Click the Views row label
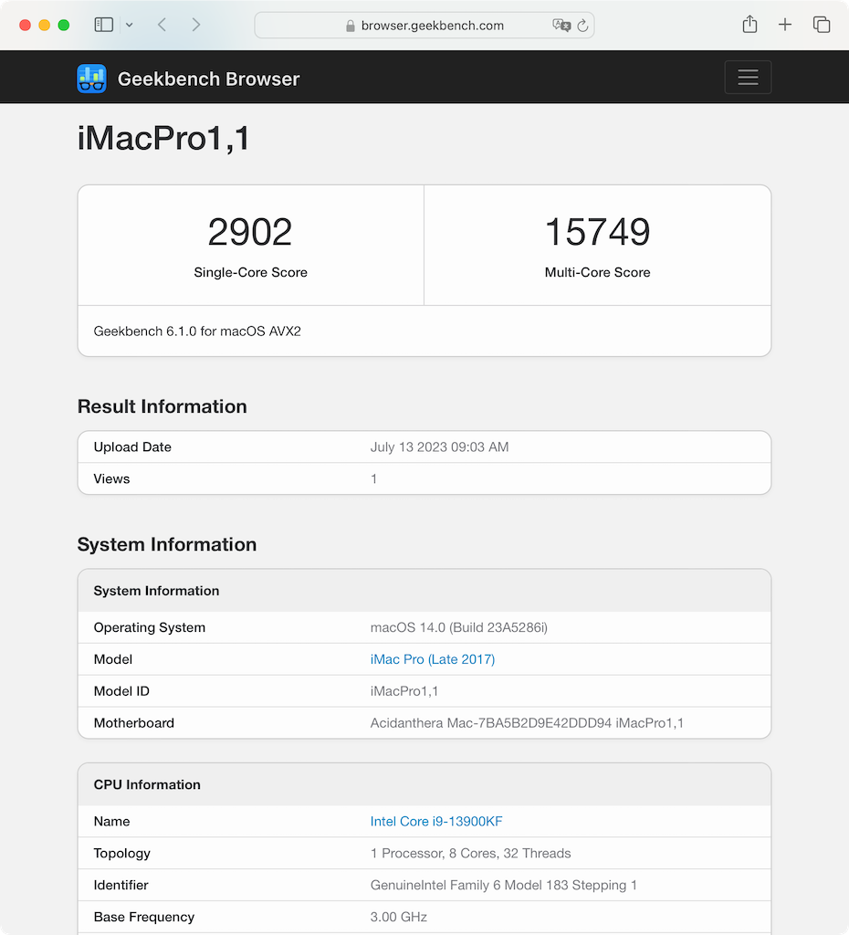 pyautogui.click(x=111, y=478)
